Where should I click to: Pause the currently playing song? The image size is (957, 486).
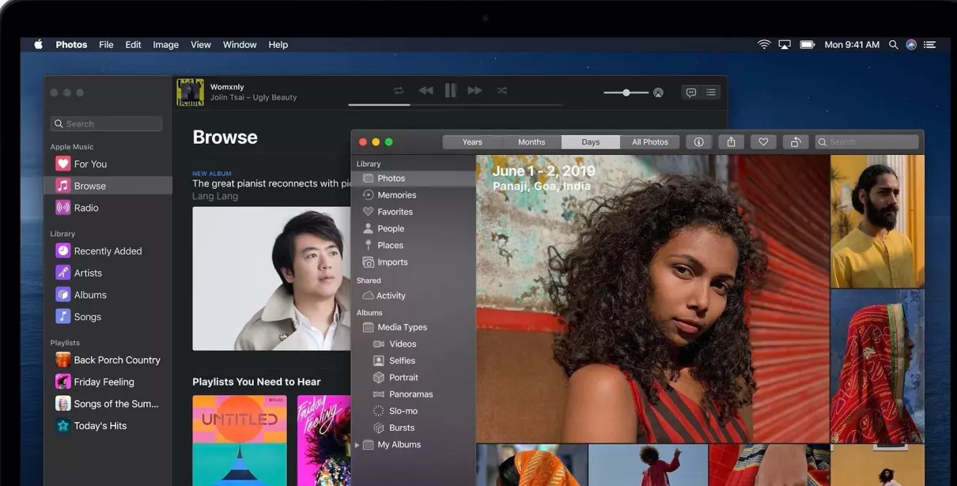point(450,91)
